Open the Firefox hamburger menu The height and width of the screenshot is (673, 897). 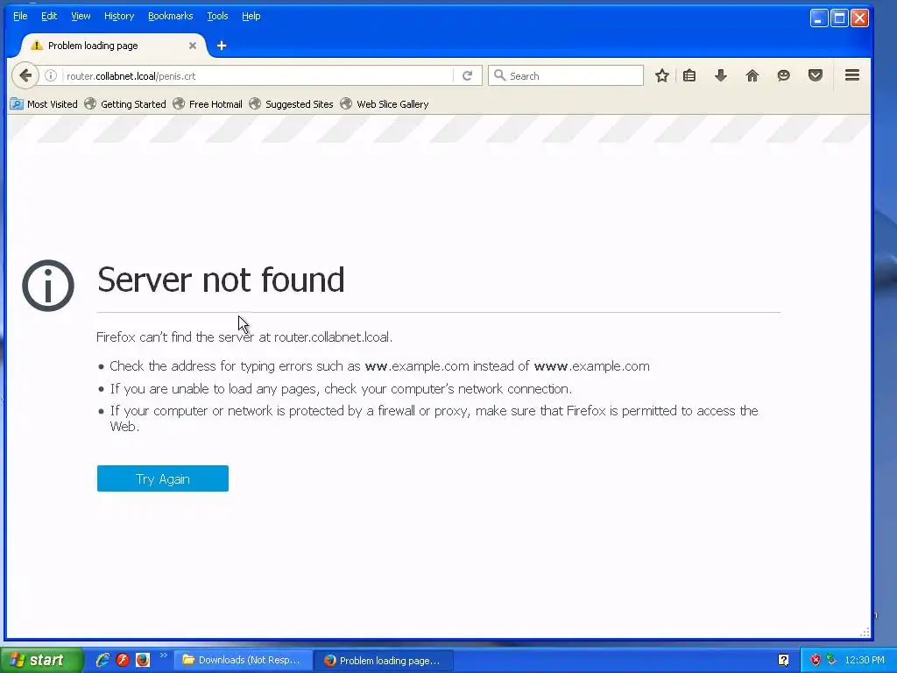pos(852,75)
